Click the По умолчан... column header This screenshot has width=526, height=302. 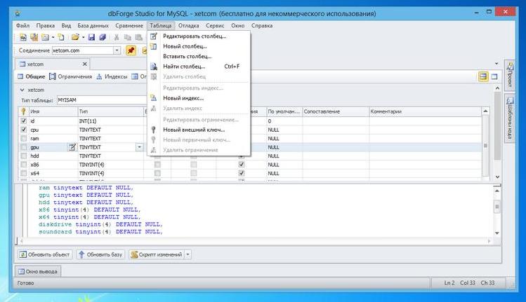point(284,111)
